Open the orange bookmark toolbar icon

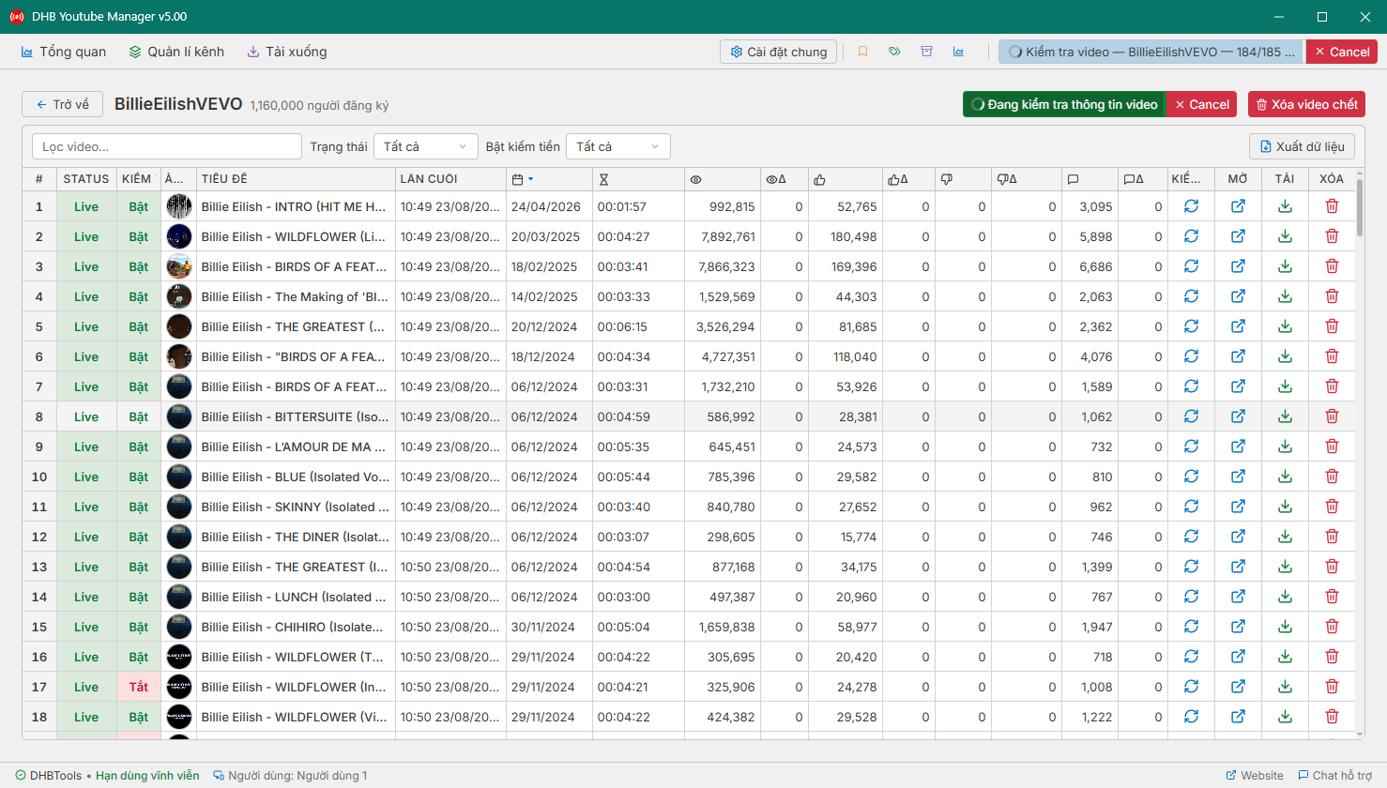(x=862, y=52)
